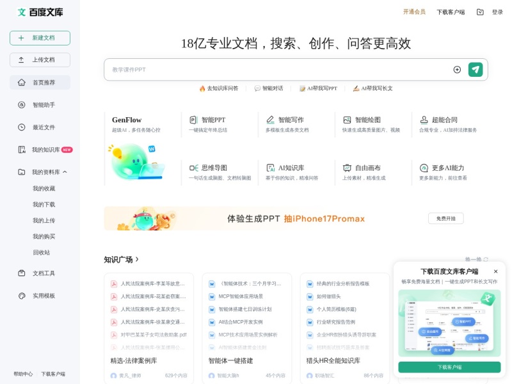512x384 pixels.
Task: Open 精选-法律案例库 collection title
Action: (x=134, y=360)
